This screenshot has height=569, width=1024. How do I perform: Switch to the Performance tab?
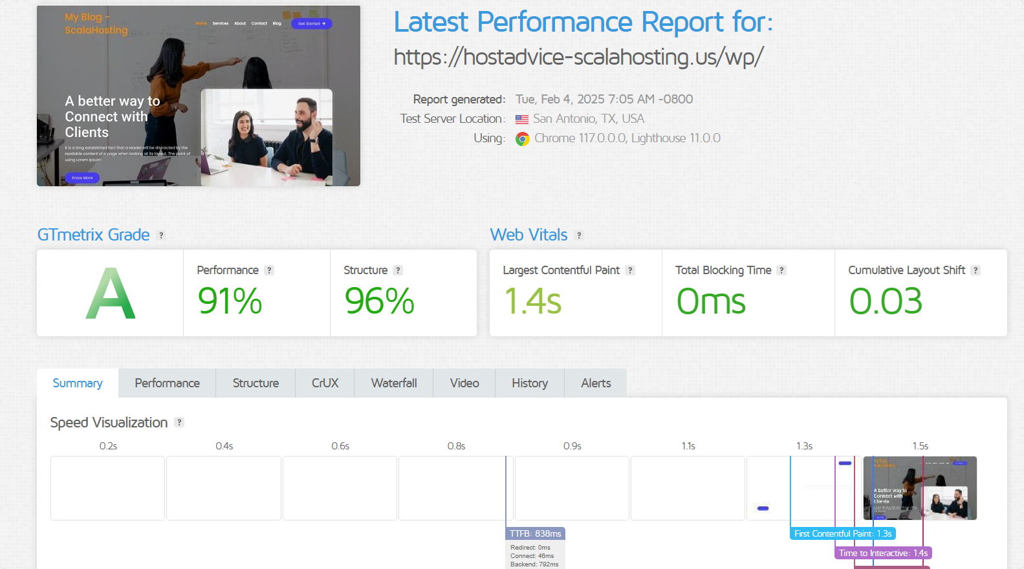(168, 383)
